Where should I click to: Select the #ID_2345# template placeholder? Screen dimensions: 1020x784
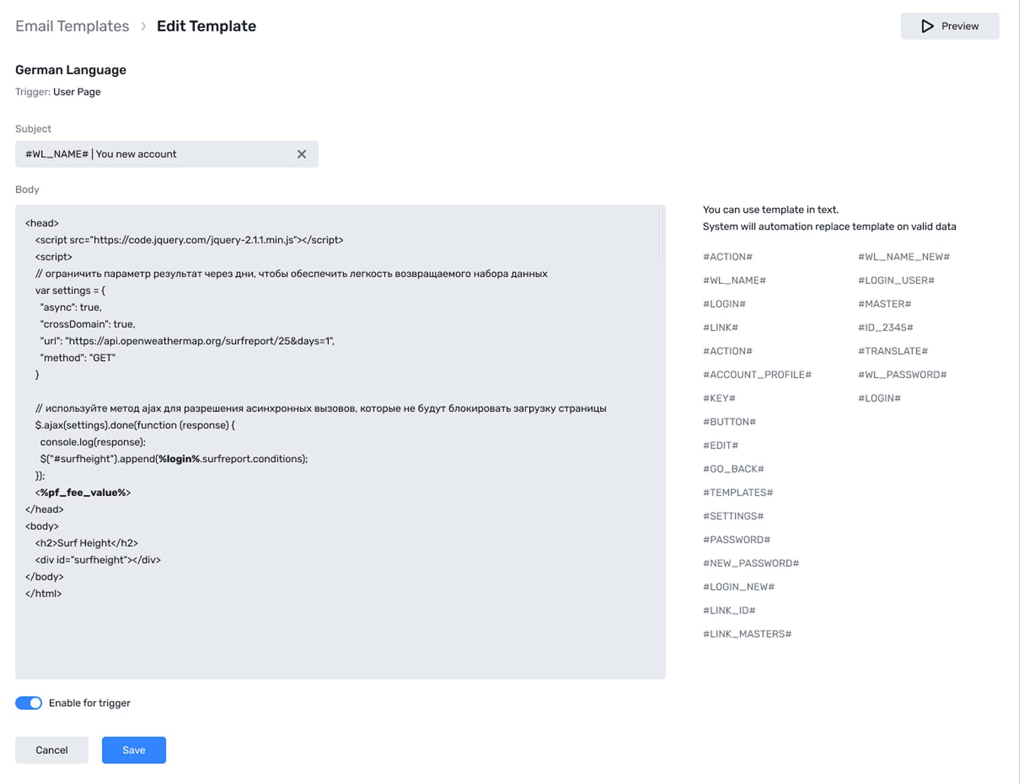(885, 327)
